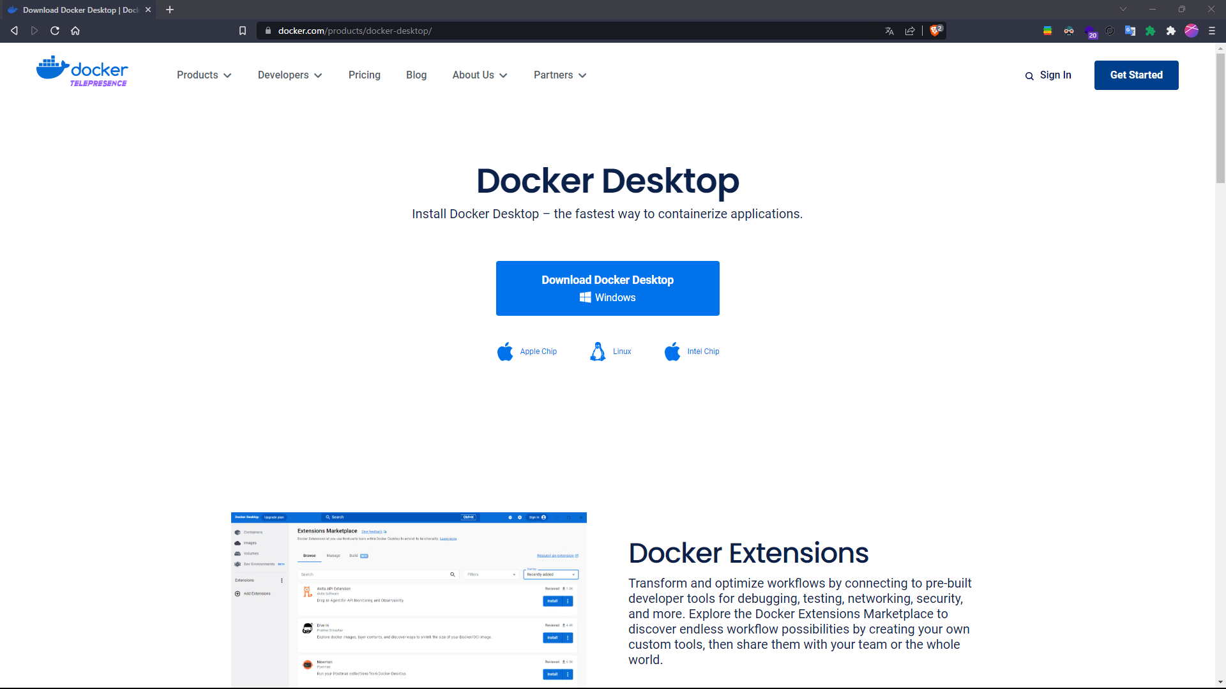Click the Get Started button

pyautogui.click(x=1137, y=75)
